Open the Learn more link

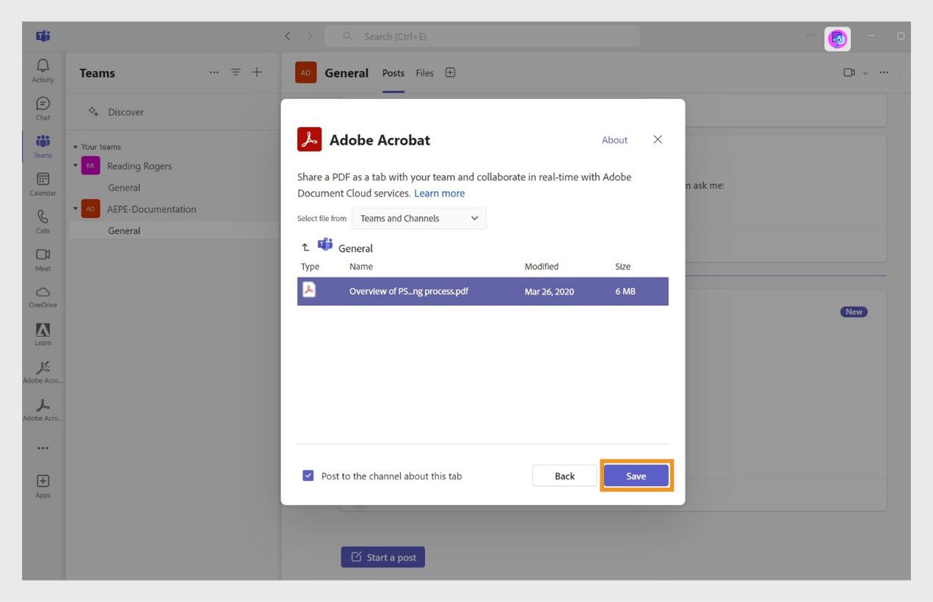pyautogui.click(x=439, y=193)
